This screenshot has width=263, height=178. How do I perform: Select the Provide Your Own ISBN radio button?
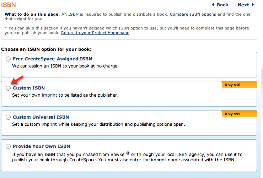click(x=8, y=146)
